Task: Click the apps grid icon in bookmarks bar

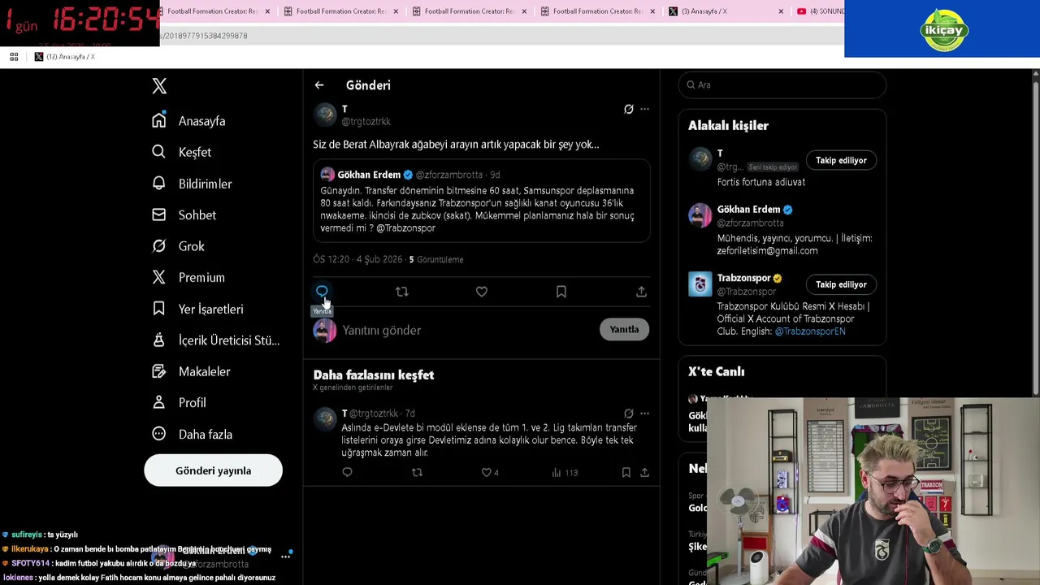Action: coord(14,57)
